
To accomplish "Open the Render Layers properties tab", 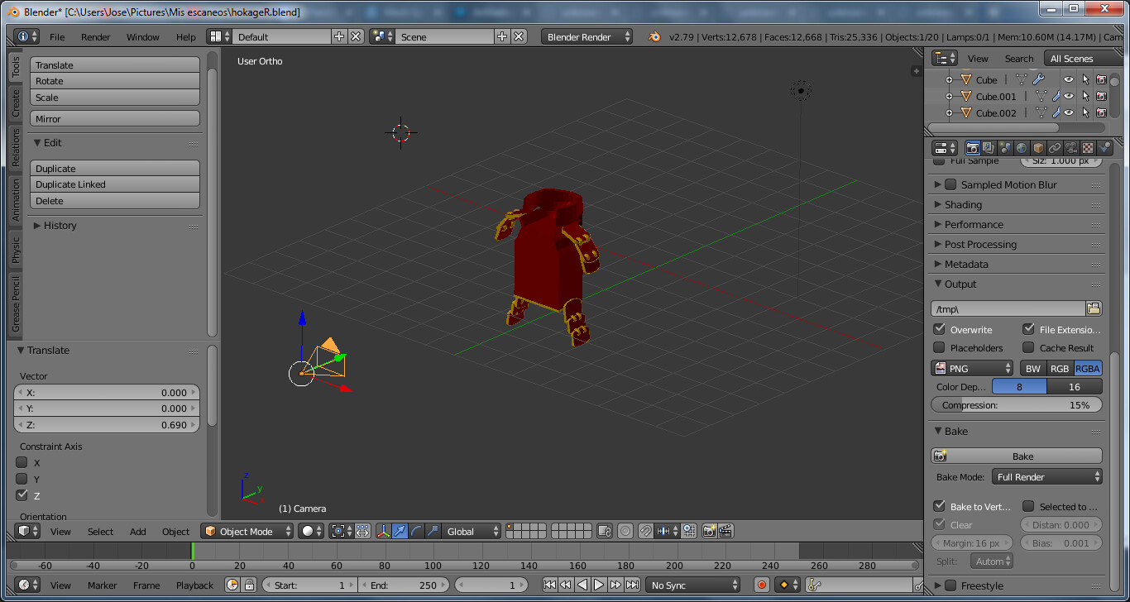I will point(989,148).
